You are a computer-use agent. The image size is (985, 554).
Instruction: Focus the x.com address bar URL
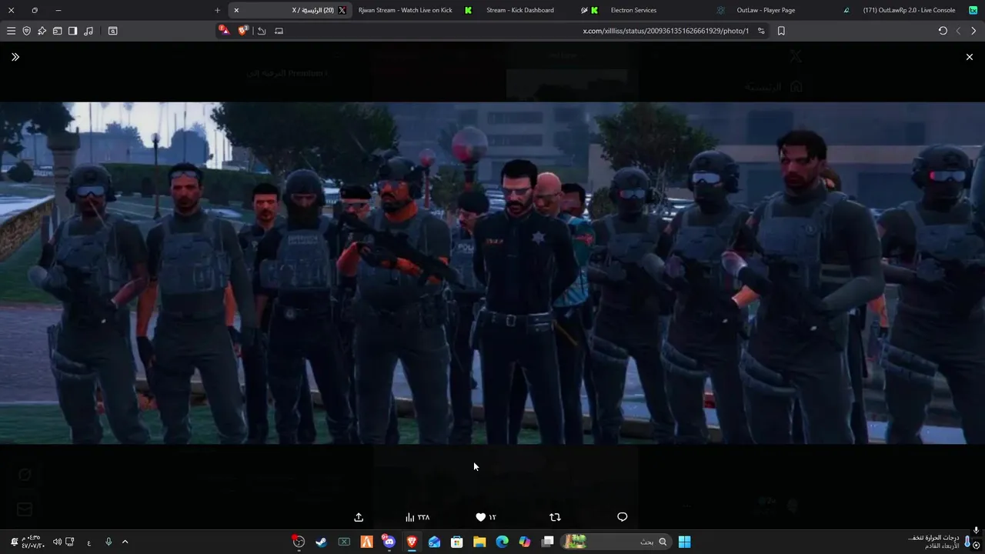[666, 31]
